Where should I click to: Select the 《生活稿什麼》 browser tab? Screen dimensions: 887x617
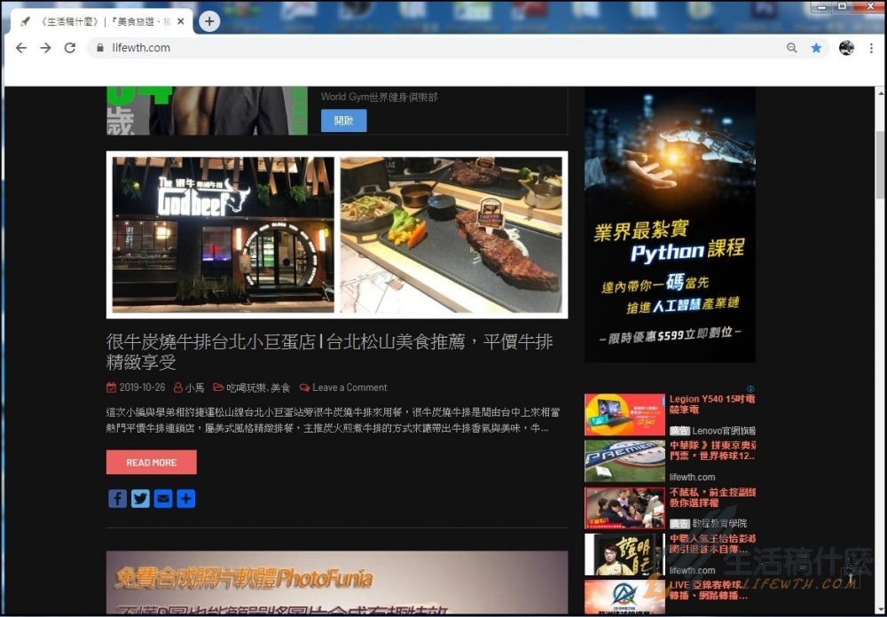point(98,20)
